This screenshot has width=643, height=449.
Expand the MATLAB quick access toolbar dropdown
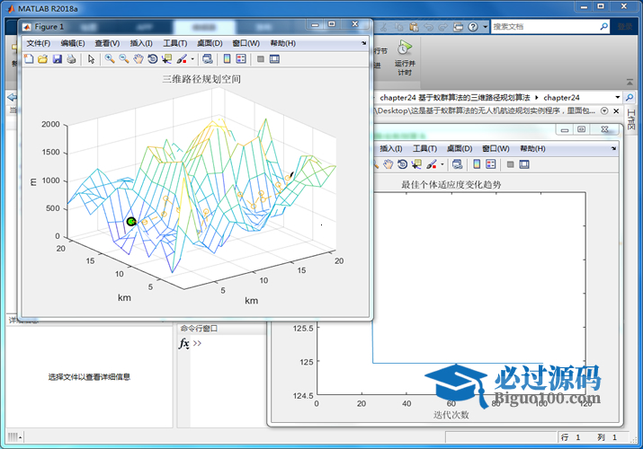[486, 27]
